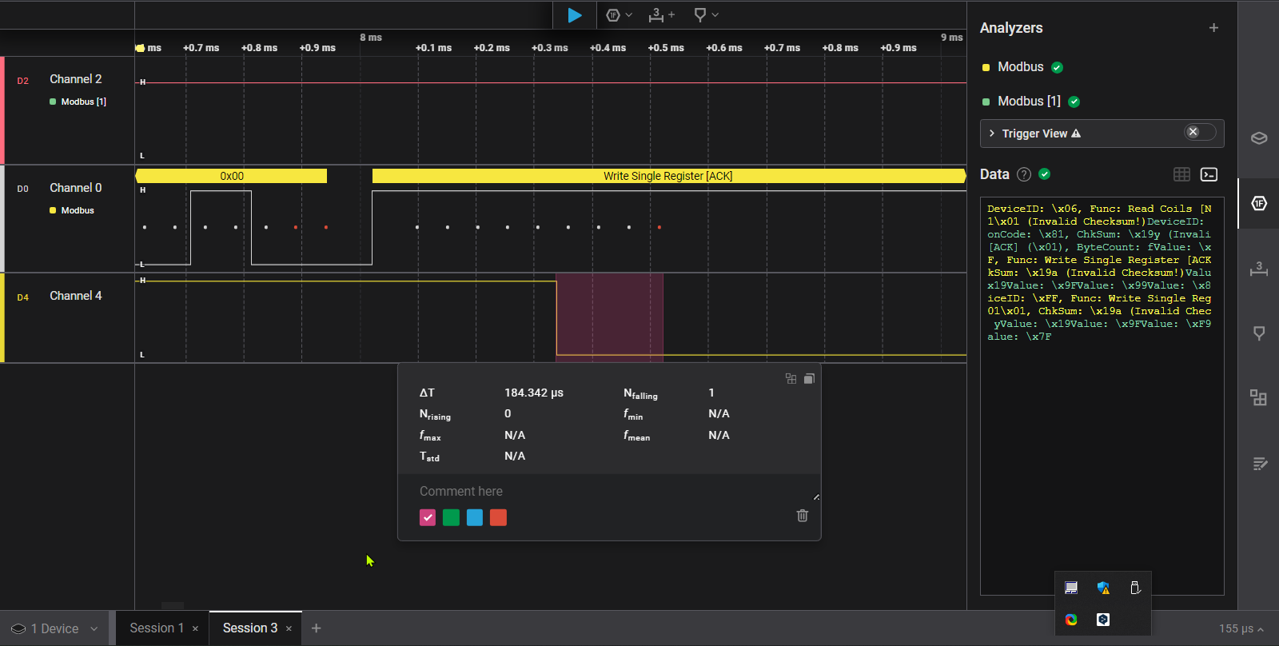Open the Device Settings sidebar panel
Screen dimensions: 1279x646
(1259, 138)
